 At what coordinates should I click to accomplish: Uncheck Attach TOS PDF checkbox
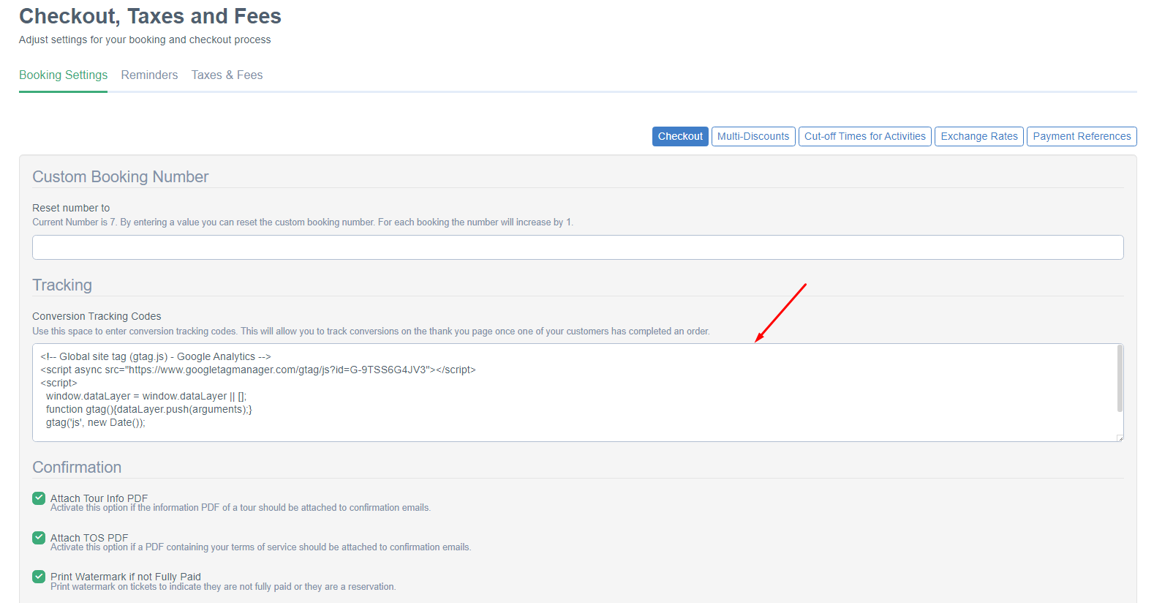coord(39,538)
